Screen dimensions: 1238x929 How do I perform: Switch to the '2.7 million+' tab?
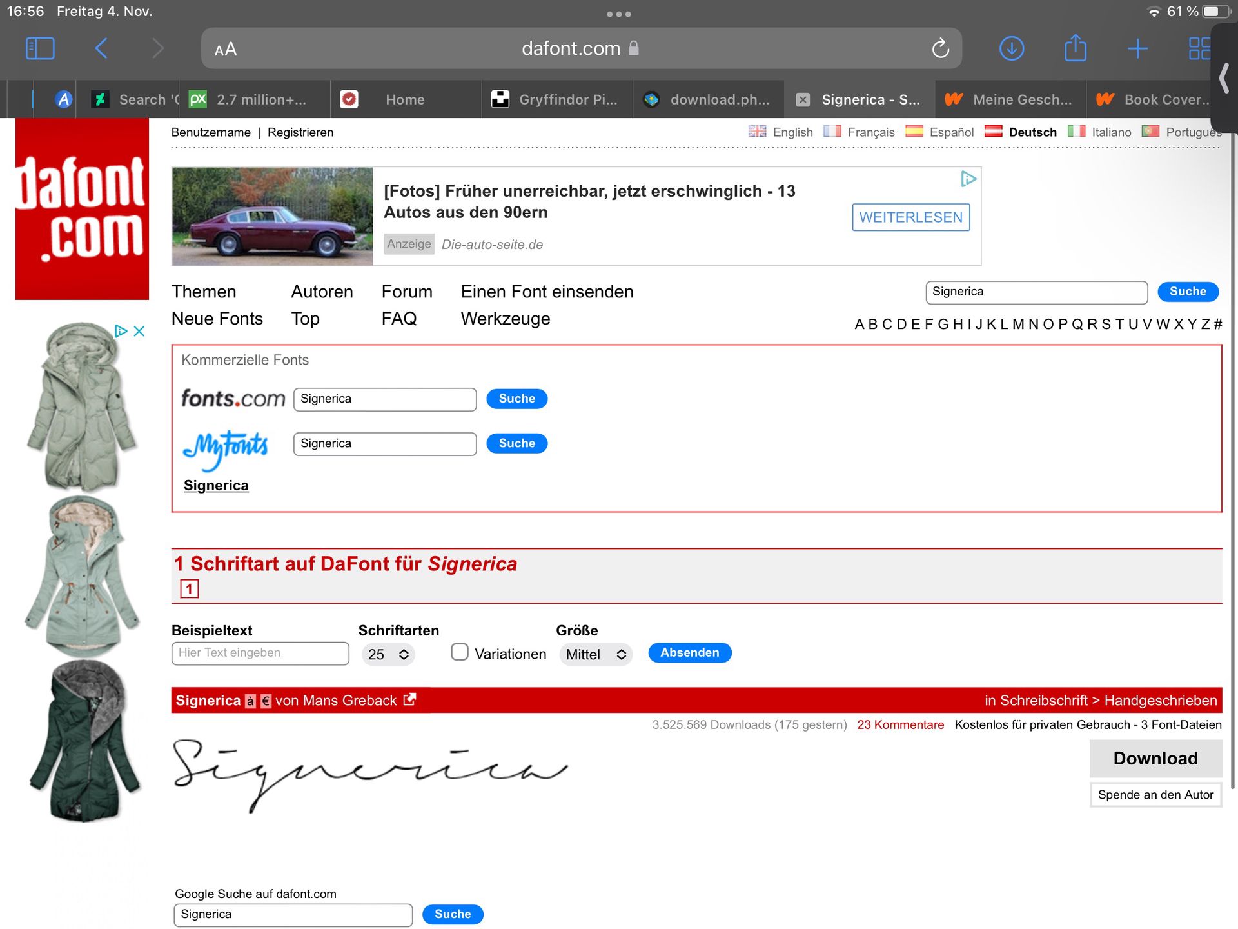point(255,99)
